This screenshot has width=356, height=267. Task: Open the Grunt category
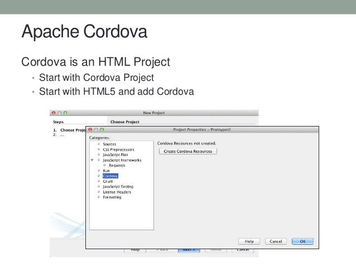pos(108,182)
